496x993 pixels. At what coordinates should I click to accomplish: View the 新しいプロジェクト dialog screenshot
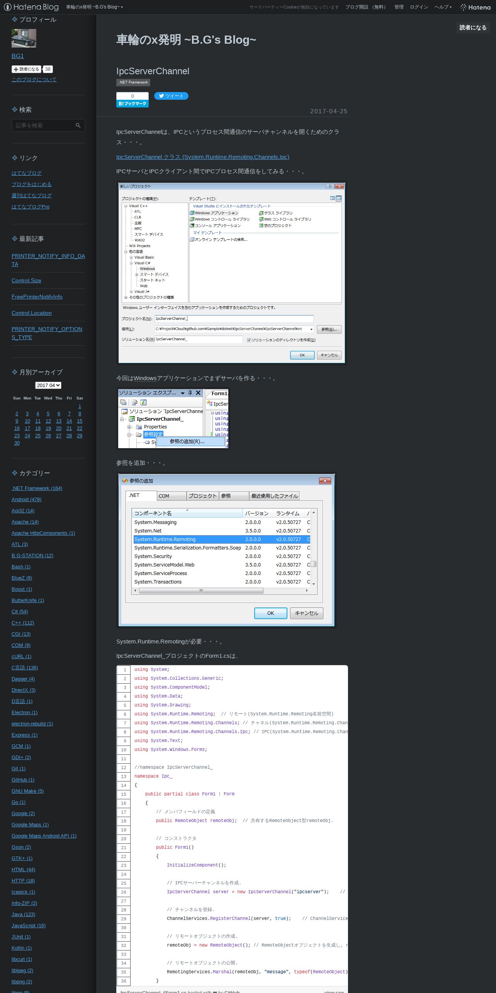click(231, 273)
